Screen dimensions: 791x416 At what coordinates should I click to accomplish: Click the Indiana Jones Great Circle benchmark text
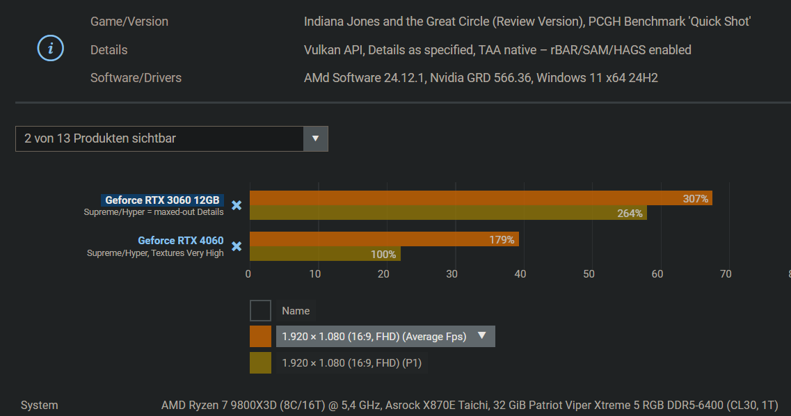[x=527, y=22]
